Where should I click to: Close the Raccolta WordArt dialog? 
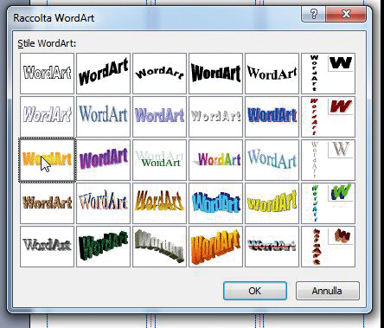tap(346, 14)
